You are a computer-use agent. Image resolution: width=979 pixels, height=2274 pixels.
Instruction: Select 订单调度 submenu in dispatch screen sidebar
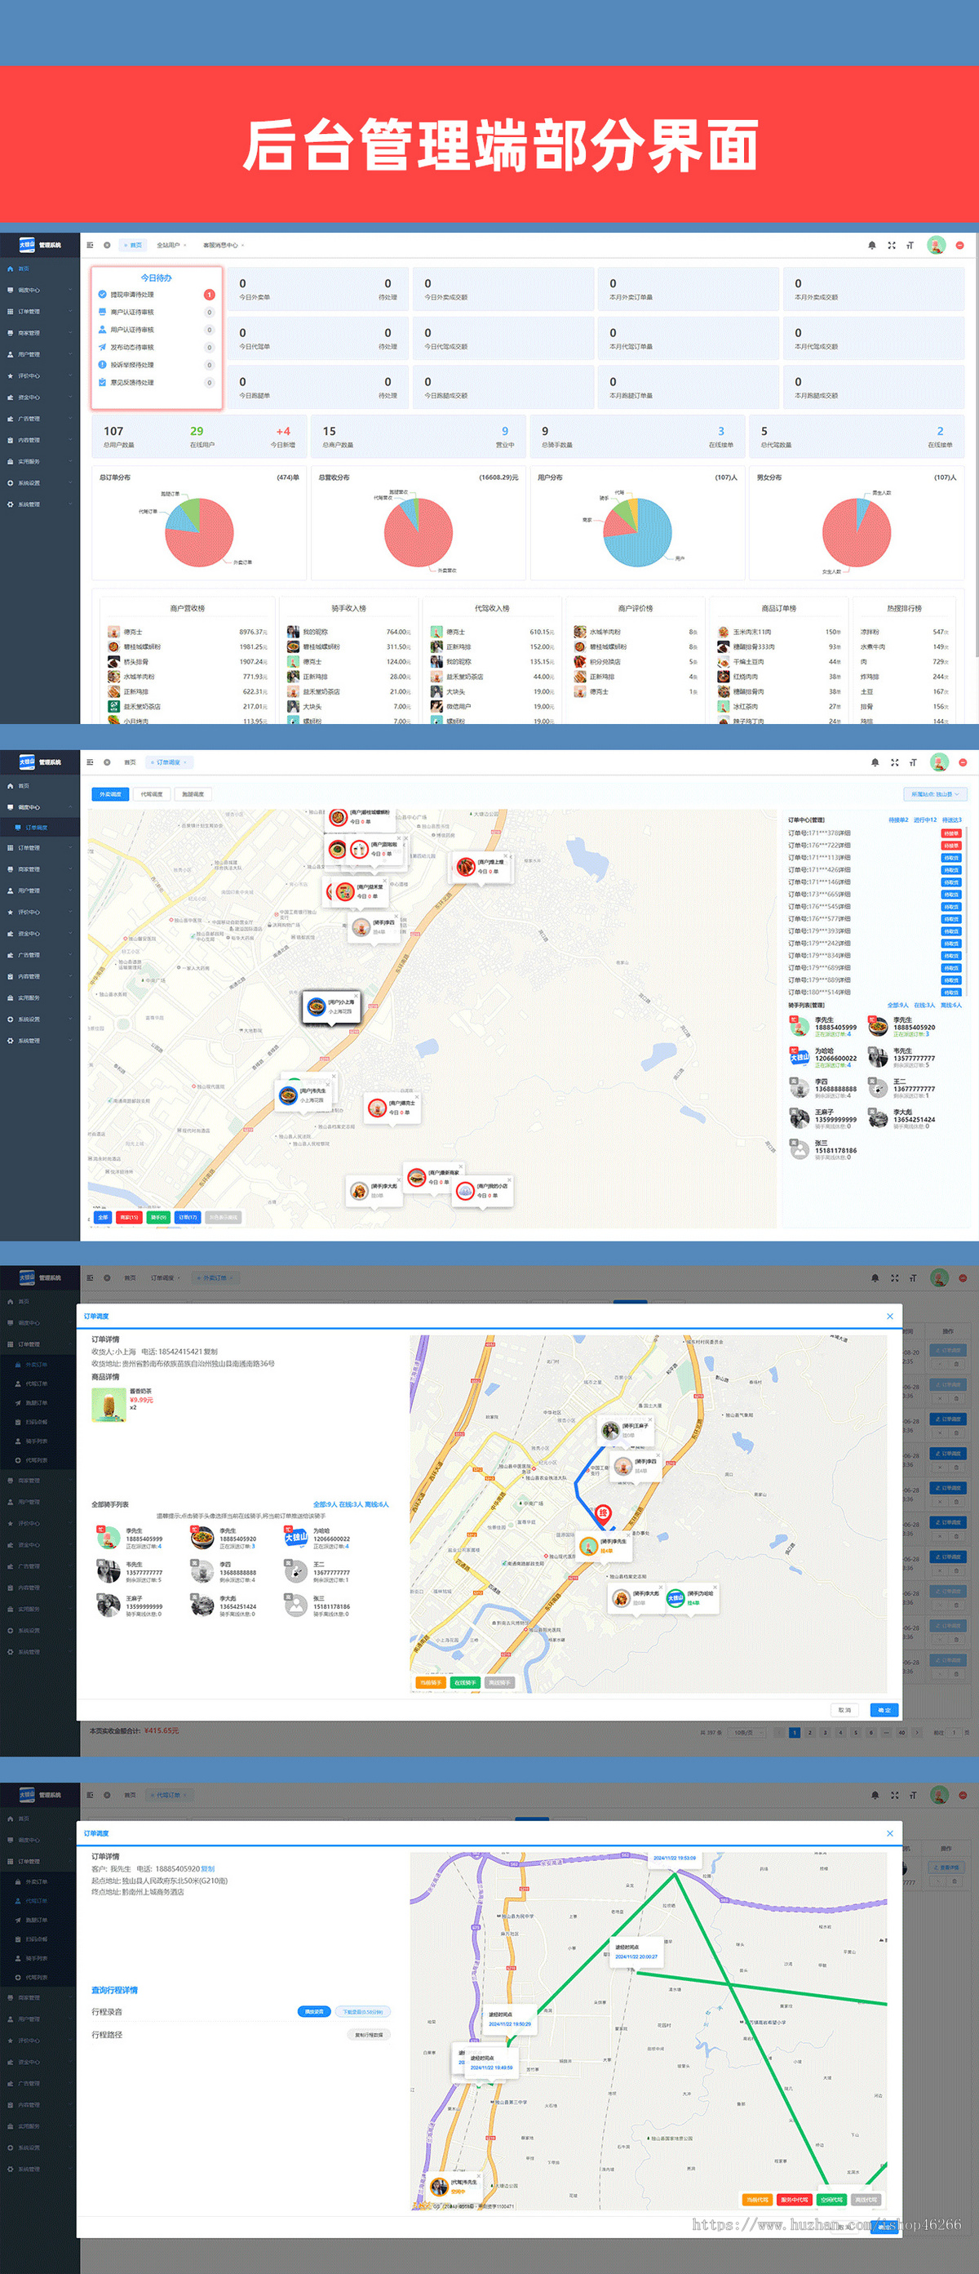click(40, 828)
